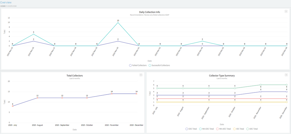Screen dimensions: 291x134
Task: Toggle MA-ADC Total in the legend
Action: [224, 129]
